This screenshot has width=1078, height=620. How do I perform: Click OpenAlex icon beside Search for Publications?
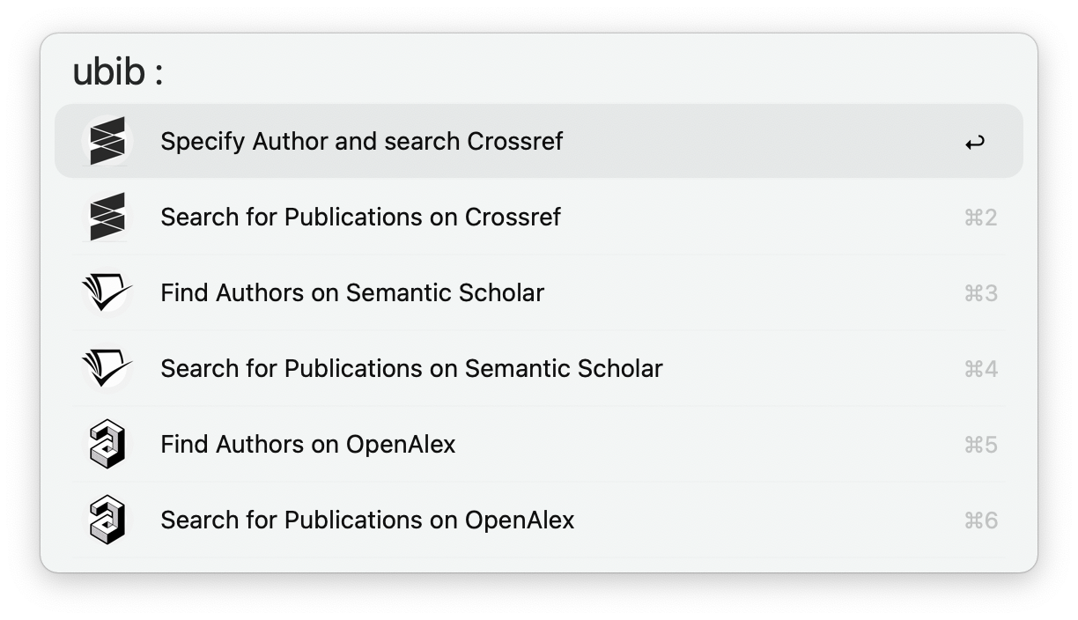(x=107, y=520)
